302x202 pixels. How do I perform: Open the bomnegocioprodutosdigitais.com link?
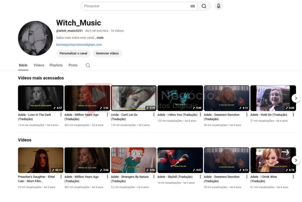pos(79,45)
